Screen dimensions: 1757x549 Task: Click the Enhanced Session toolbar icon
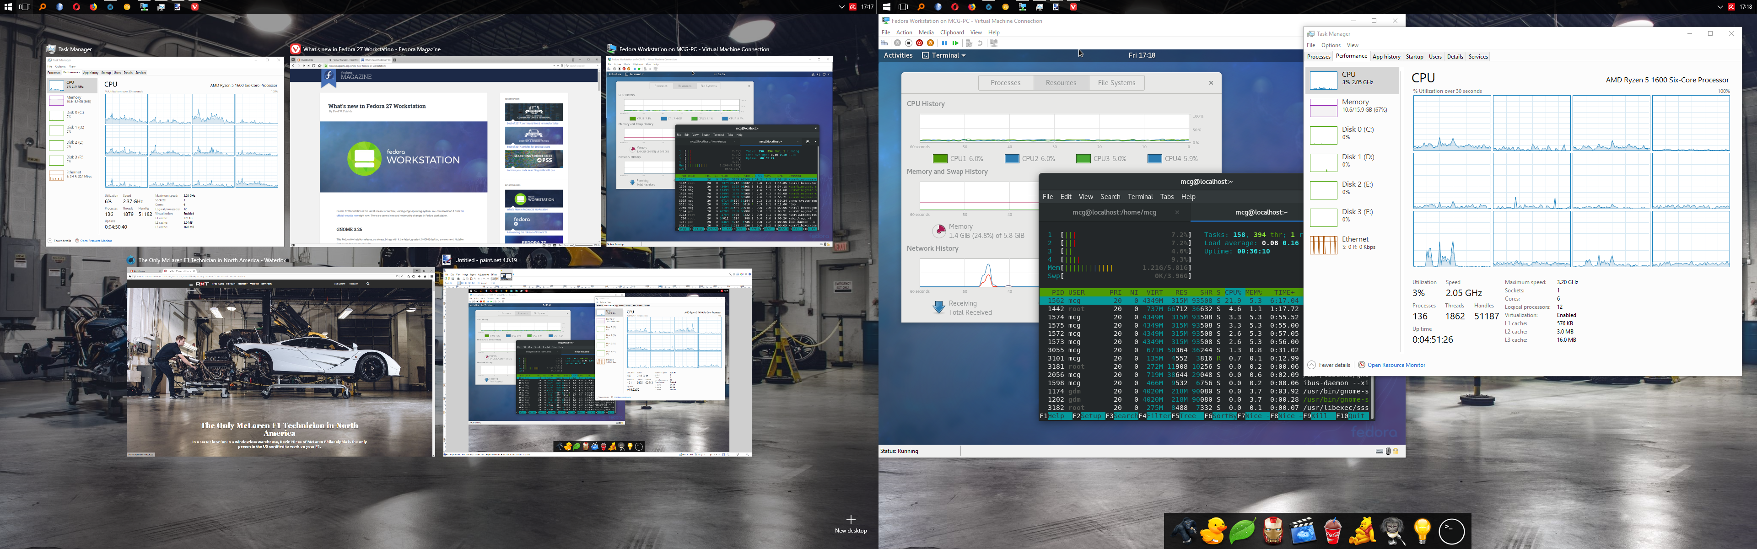994,43
